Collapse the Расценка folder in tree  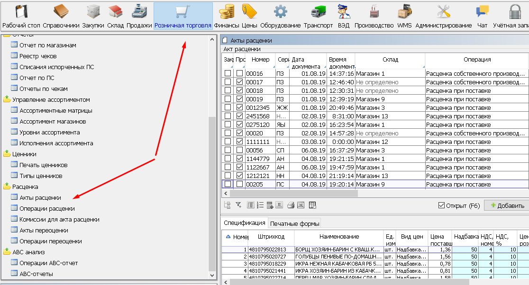click(x=7, y=187)
